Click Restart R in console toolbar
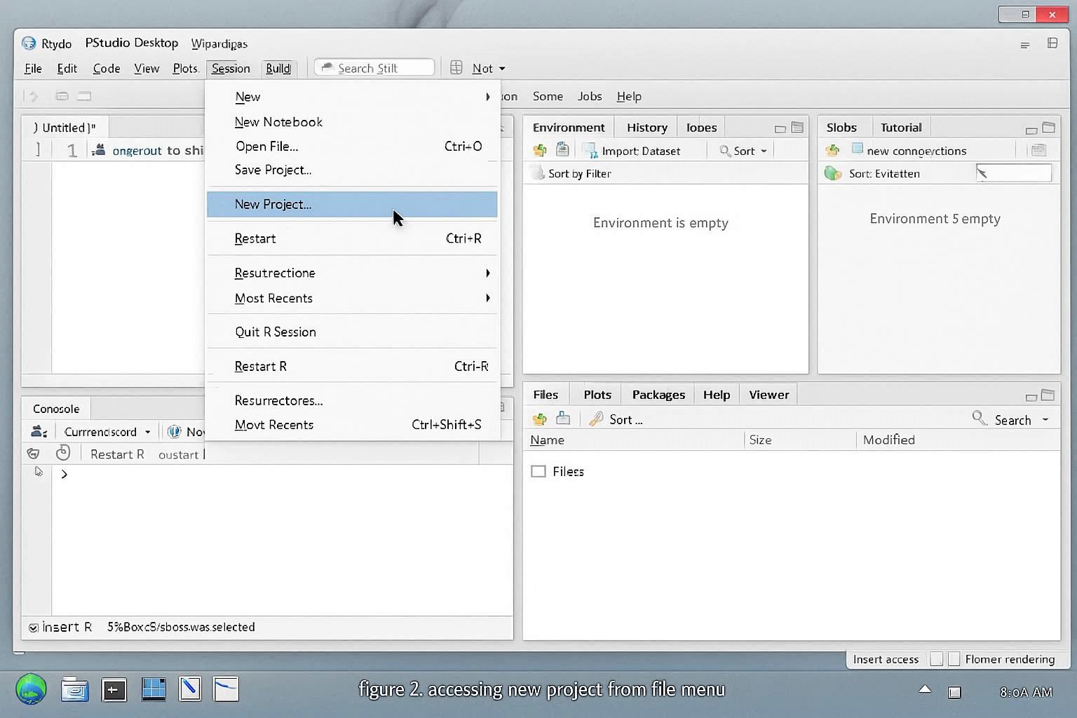This screenshot has height=718, width=1077. tap(116, 454)
